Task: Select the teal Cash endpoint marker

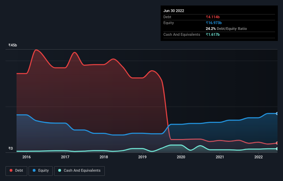Action: point(277,149)
